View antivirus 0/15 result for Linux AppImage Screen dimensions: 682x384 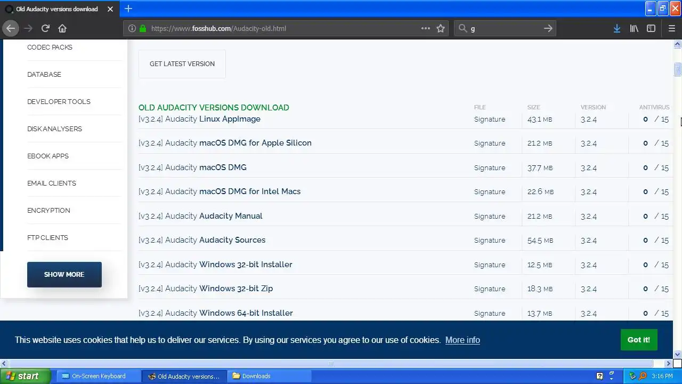coord(656,119)
